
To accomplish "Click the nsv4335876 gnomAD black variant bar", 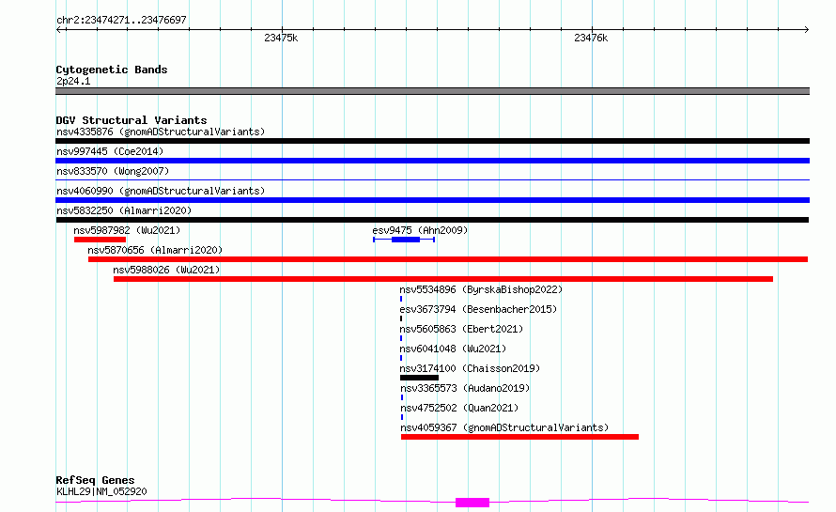I will click(432, 141).
